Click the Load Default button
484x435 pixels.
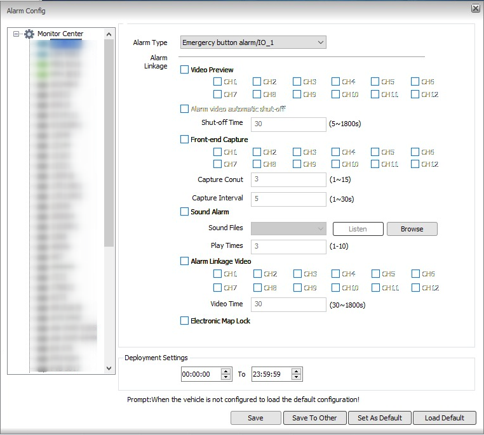(445, 418)
